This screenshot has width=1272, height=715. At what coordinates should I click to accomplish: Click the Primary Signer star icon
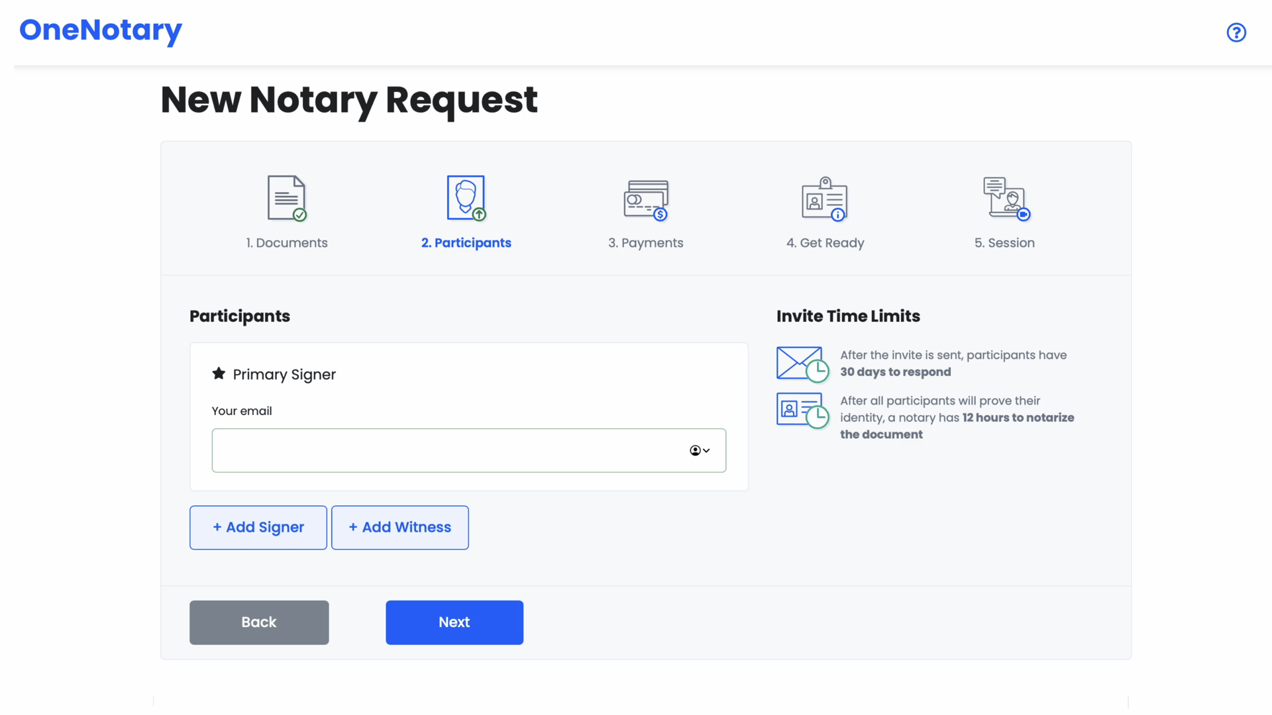219,373
